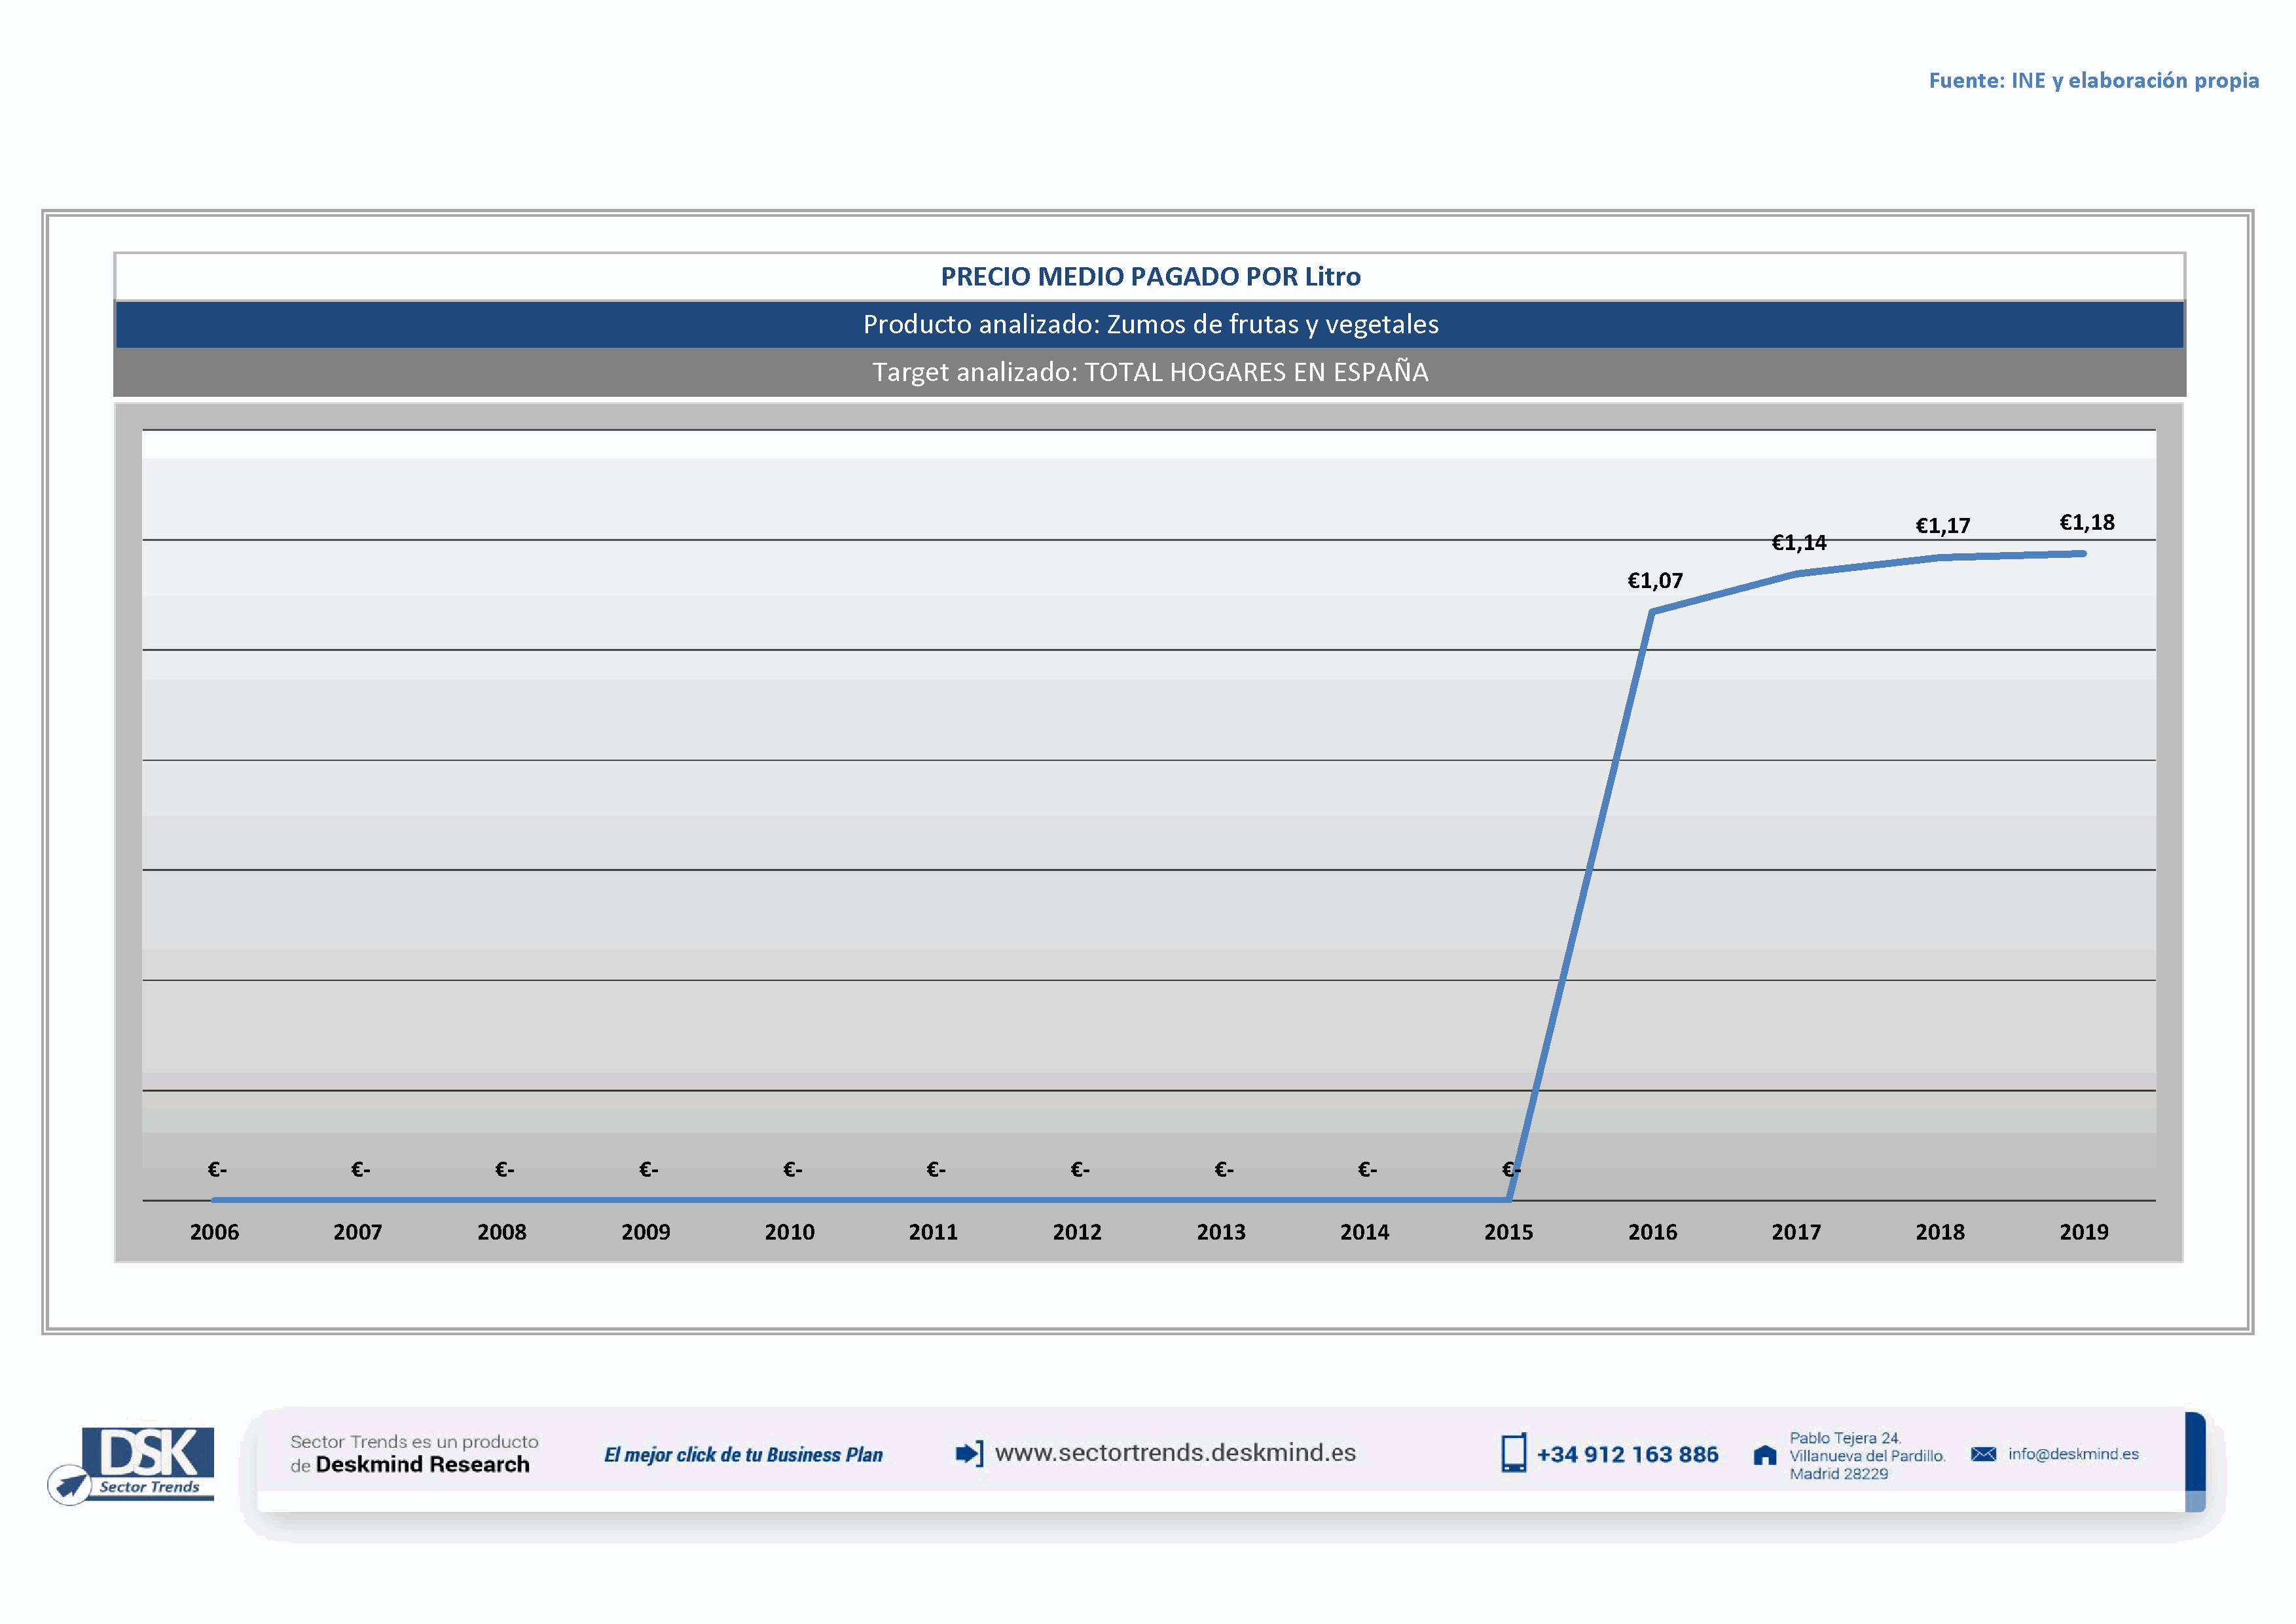
Task: Click the mobile phone icon in the footer
Action: (1513, 1453)
